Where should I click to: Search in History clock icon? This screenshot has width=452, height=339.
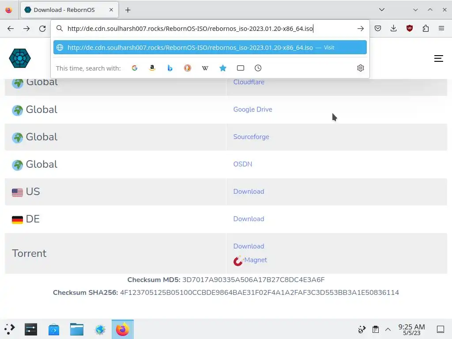[x=258, y=68]
